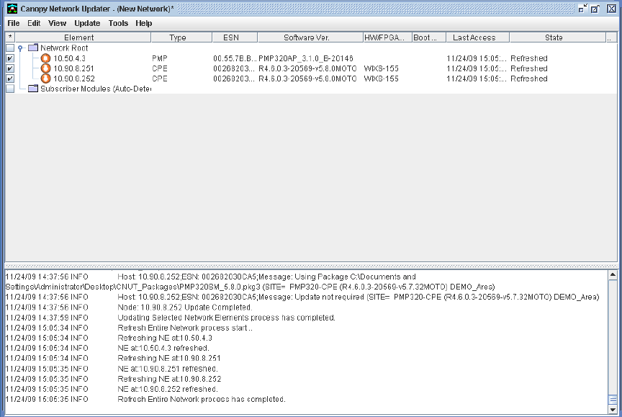Uncheck the 10.90.8.252 element checkbox

[10, 79]
